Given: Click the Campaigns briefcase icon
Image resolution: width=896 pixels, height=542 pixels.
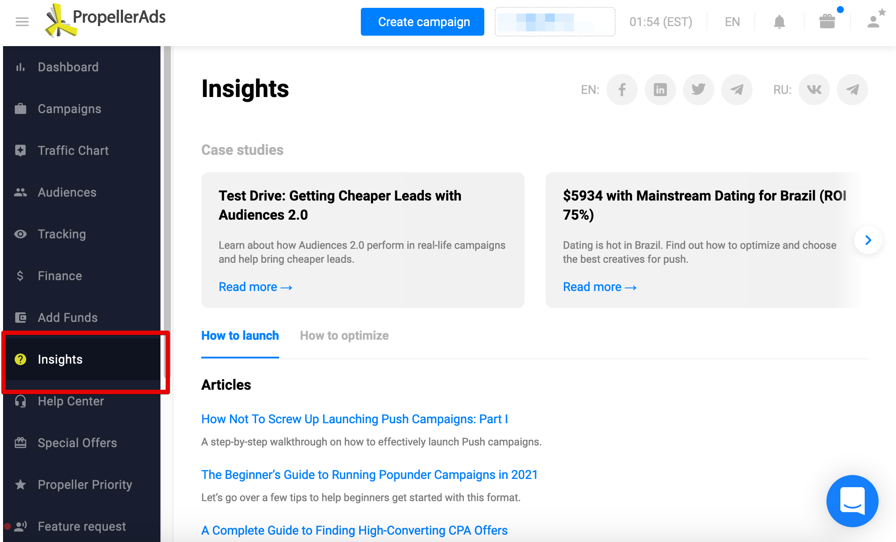Looking at the screenshot, I should 20,109.
